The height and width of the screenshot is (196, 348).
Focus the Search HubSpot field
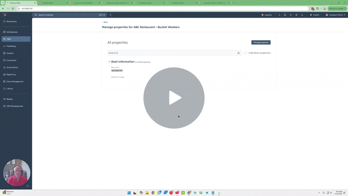pyautogui.click(x=70, y=15)
